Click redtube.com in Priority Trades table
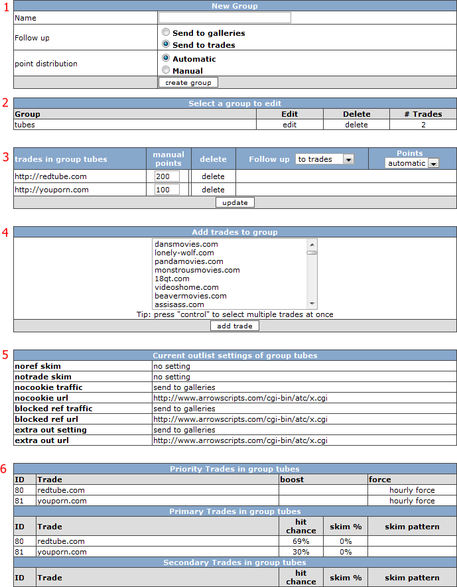Screen dimensions: 457x587 pos(60,490)
